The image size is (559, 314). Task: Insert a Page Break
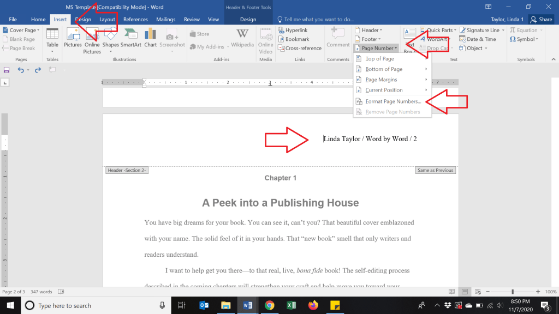point(19,48)
